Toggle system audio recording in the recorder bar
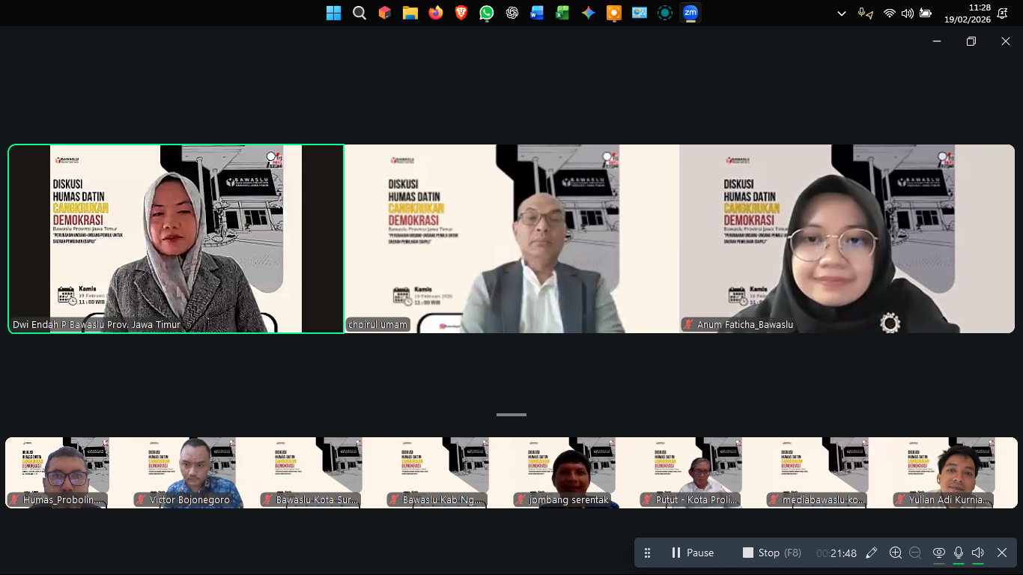The height and width of the screenshot is (575, 1023). 977,553
